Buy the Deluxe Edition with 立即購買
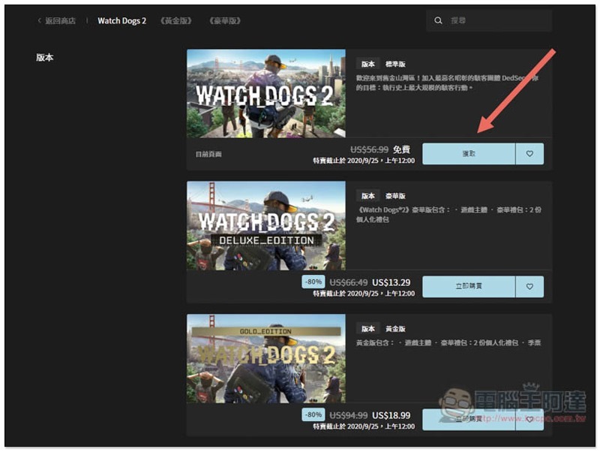 coord(469,287)
